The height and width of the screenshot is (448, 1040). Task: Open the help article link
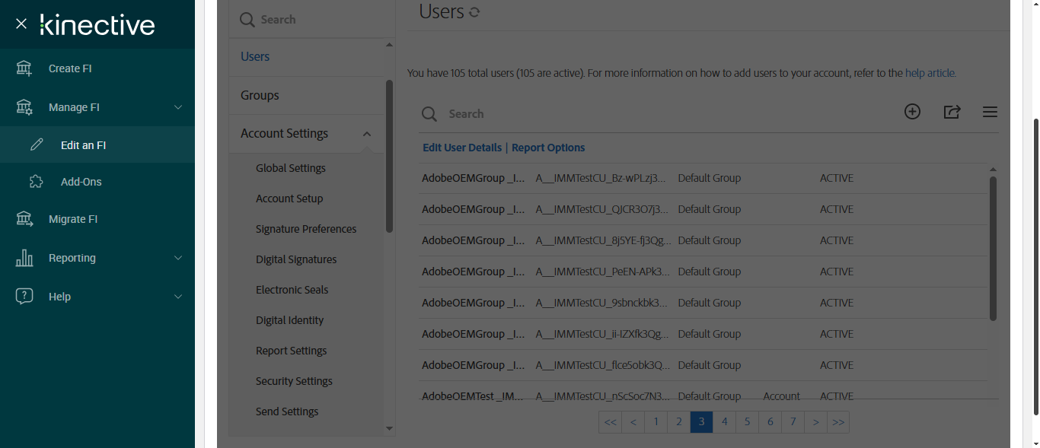(930, 73)
